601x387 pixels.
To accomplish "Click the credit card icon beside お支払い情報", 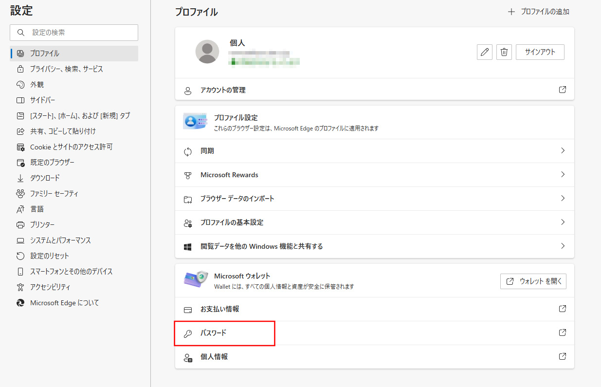I will click(x=188, y=310).
